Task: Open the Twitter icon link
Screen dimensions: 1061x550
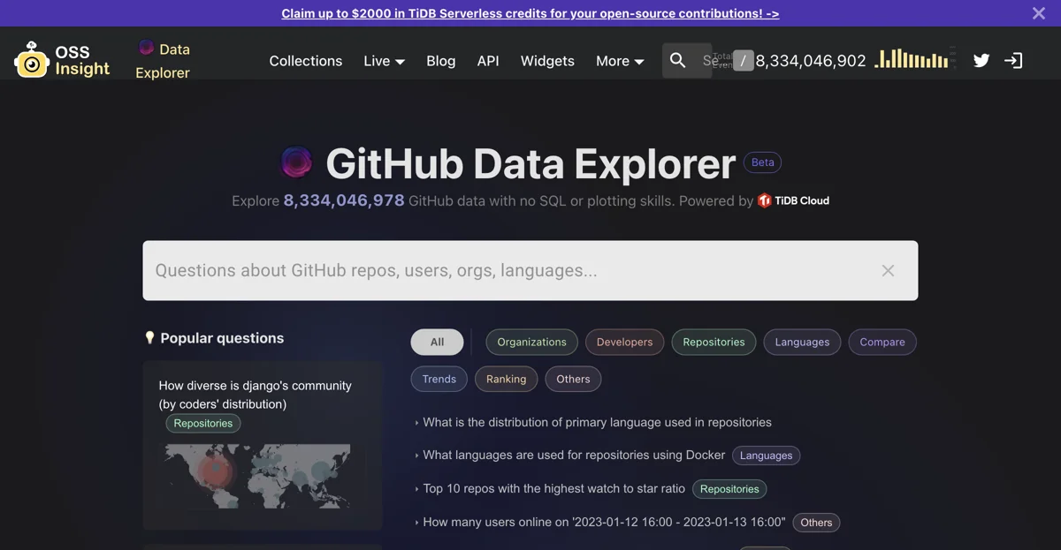Action: click(x=981, y=60)
